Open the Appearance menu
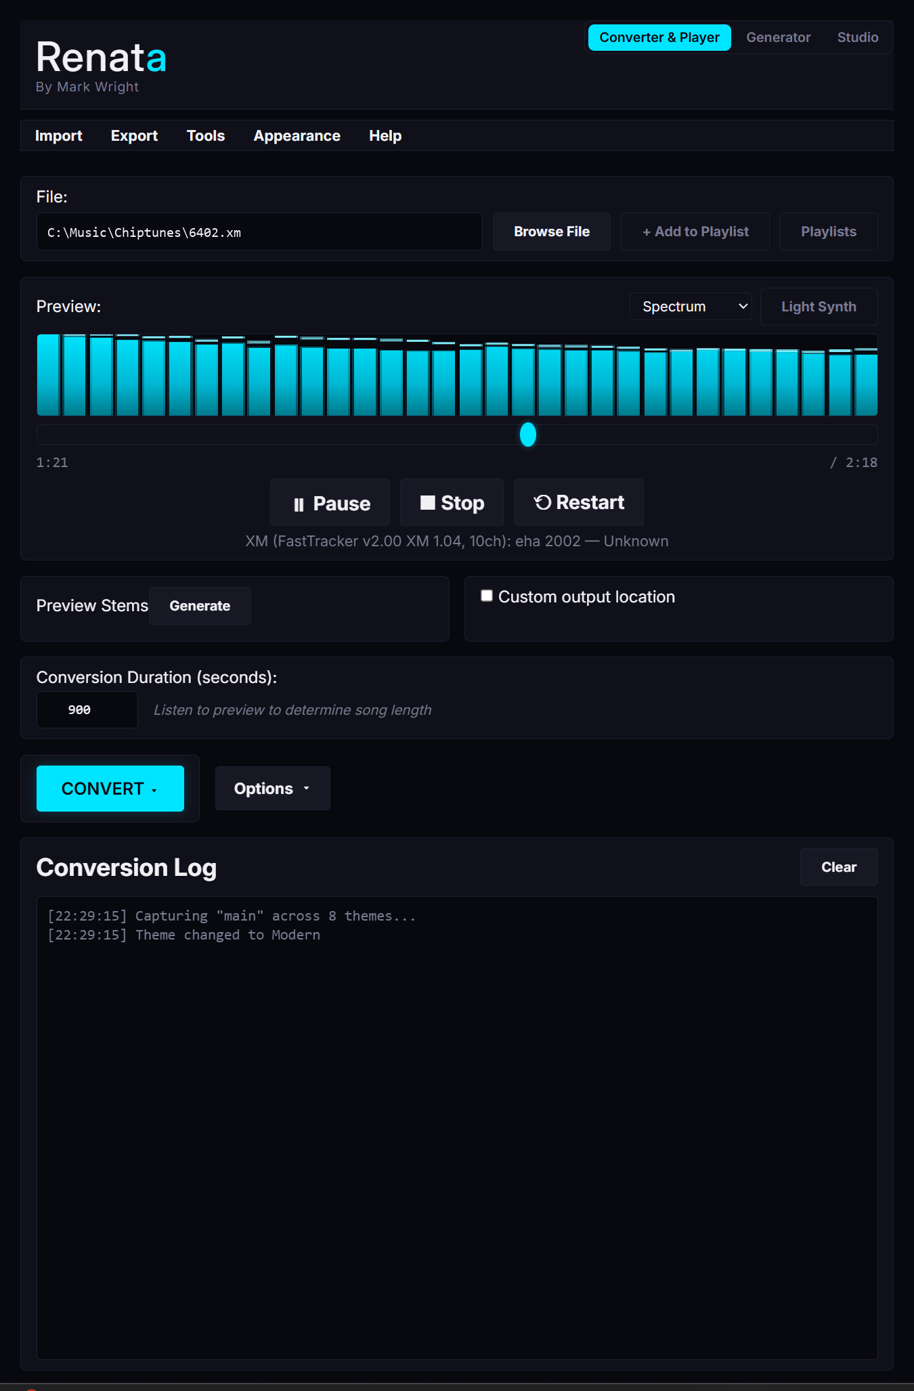 pos(297,136)
